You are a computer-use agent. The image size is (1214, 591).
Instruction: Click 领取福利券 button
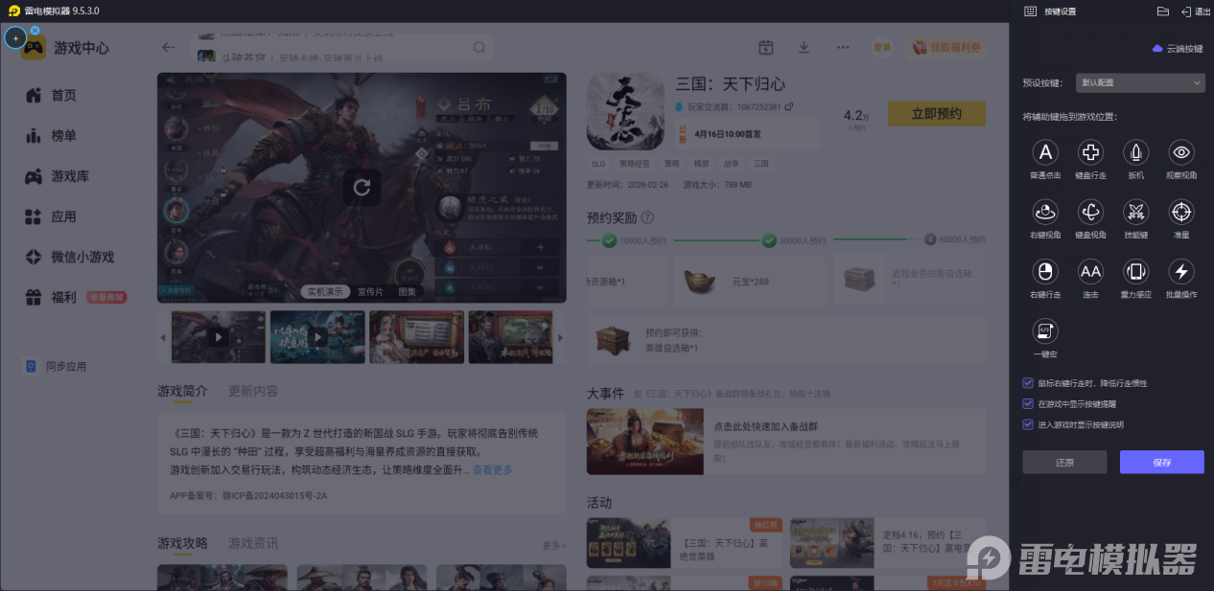click(946, 47)
